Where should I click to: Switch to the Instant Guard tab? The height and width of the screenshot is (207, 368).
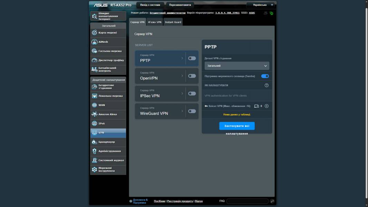173,22
